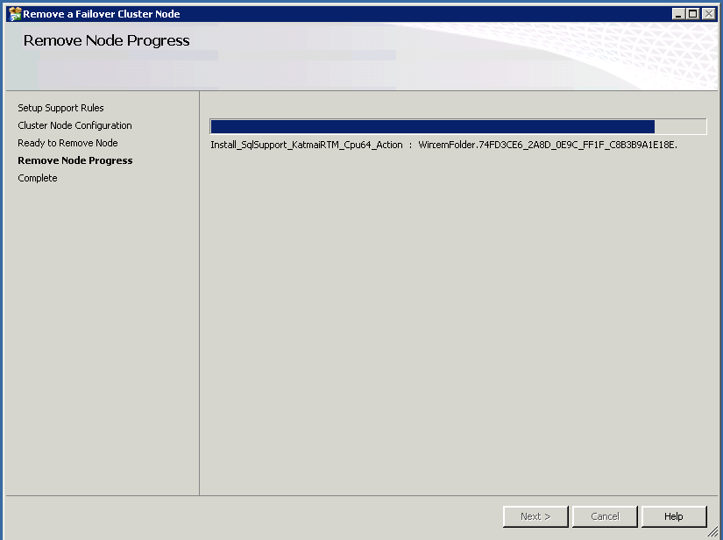This screenshot has width=723, height=540.
Task: Close the Remove a Failover Cluster Node window
Action: (709, 14)
